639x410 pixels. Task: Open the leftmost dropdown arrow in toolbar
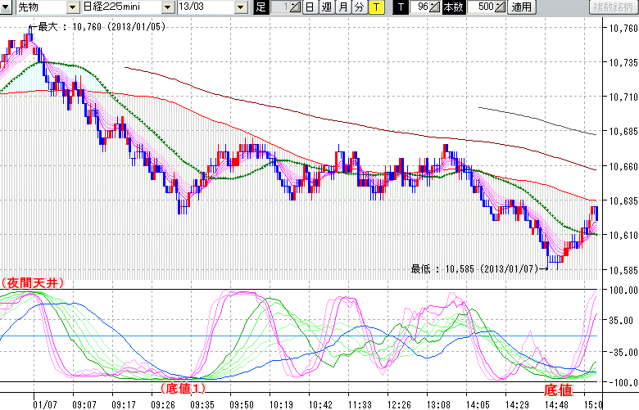(x=7, y=7)
